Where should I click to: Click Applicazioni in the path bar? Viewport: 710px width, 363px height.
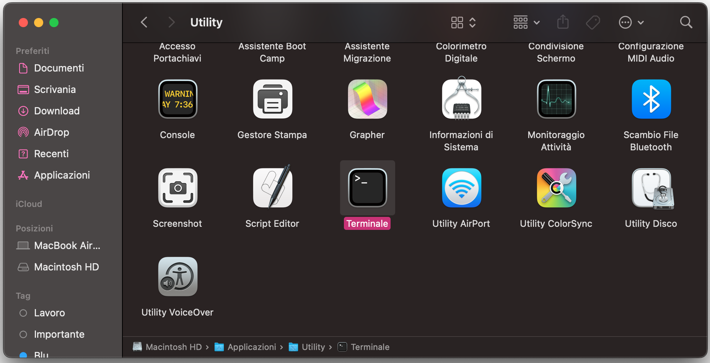251,347
